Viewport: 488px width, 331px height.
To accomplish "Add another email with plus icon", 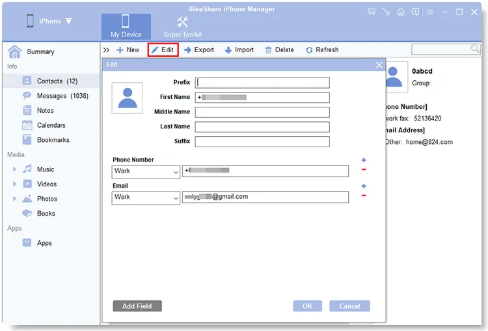I will pyautogui.click(x=364, y=186).
